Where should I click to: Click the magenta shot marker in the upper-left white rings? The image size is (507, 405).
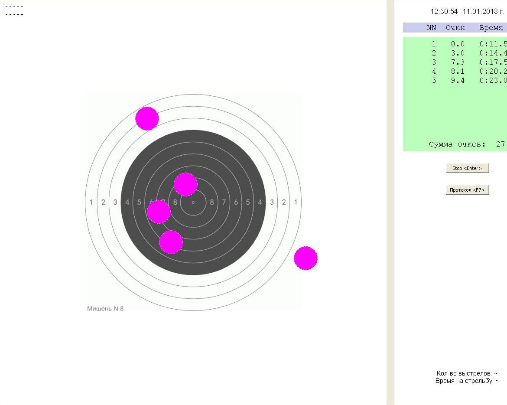coord(147,118)
